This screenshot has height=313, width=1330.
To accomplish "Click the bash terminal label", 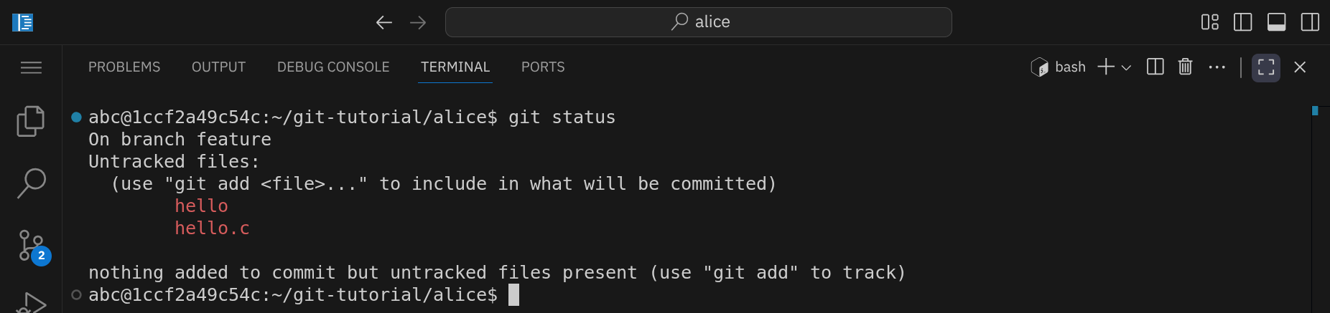I will point(1059,67).
